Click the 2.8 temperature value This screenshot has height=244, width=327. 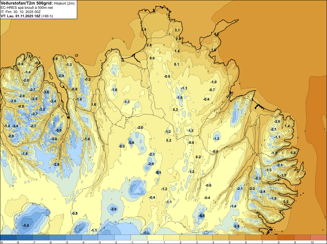click(149, 45)
